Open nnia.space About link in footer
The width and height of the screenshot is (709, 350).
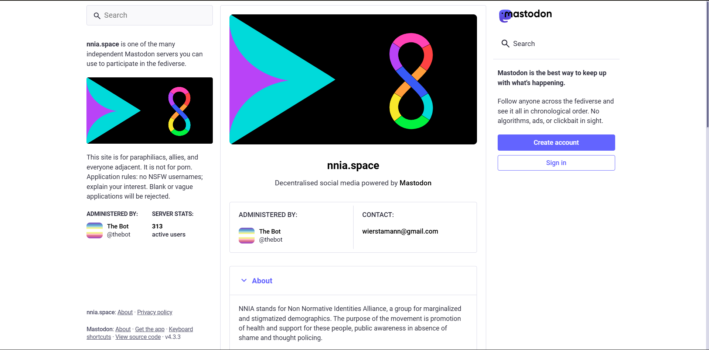125,312
